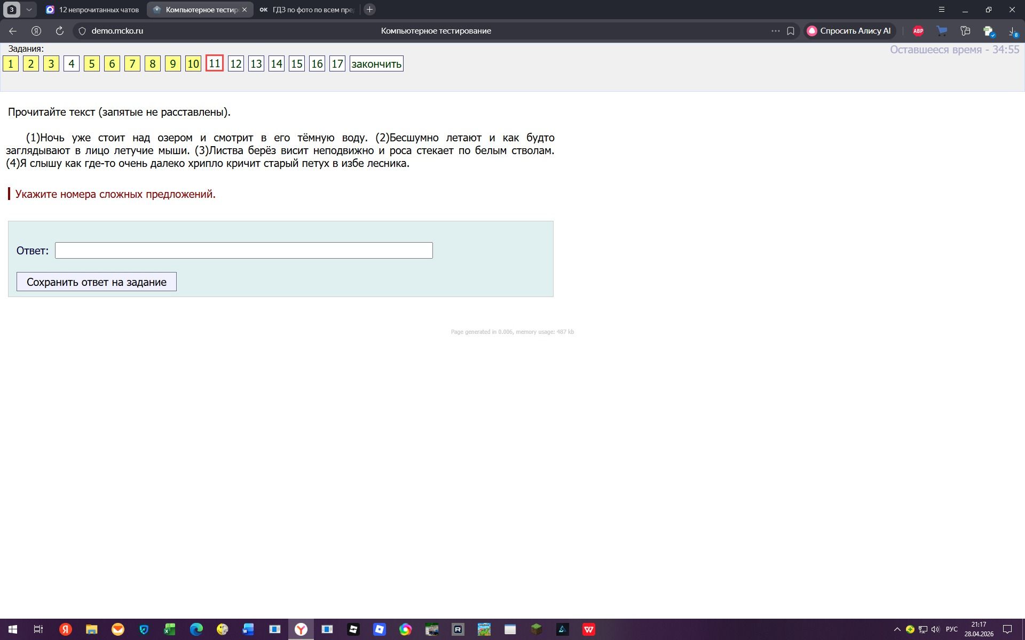Click address bar demo.mcko.ru
1025x640 pixels.
point(117,31)
